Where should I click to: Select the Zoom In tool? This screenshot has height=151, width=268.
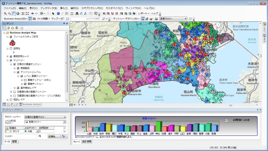tap(5, 14)
